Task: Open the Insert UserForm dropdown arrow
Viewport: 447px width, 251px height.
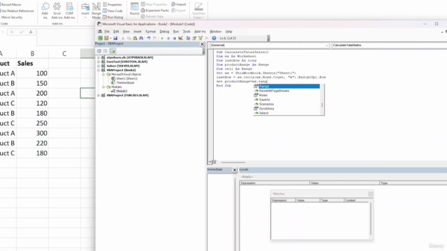Action: (x=110, y=38)
